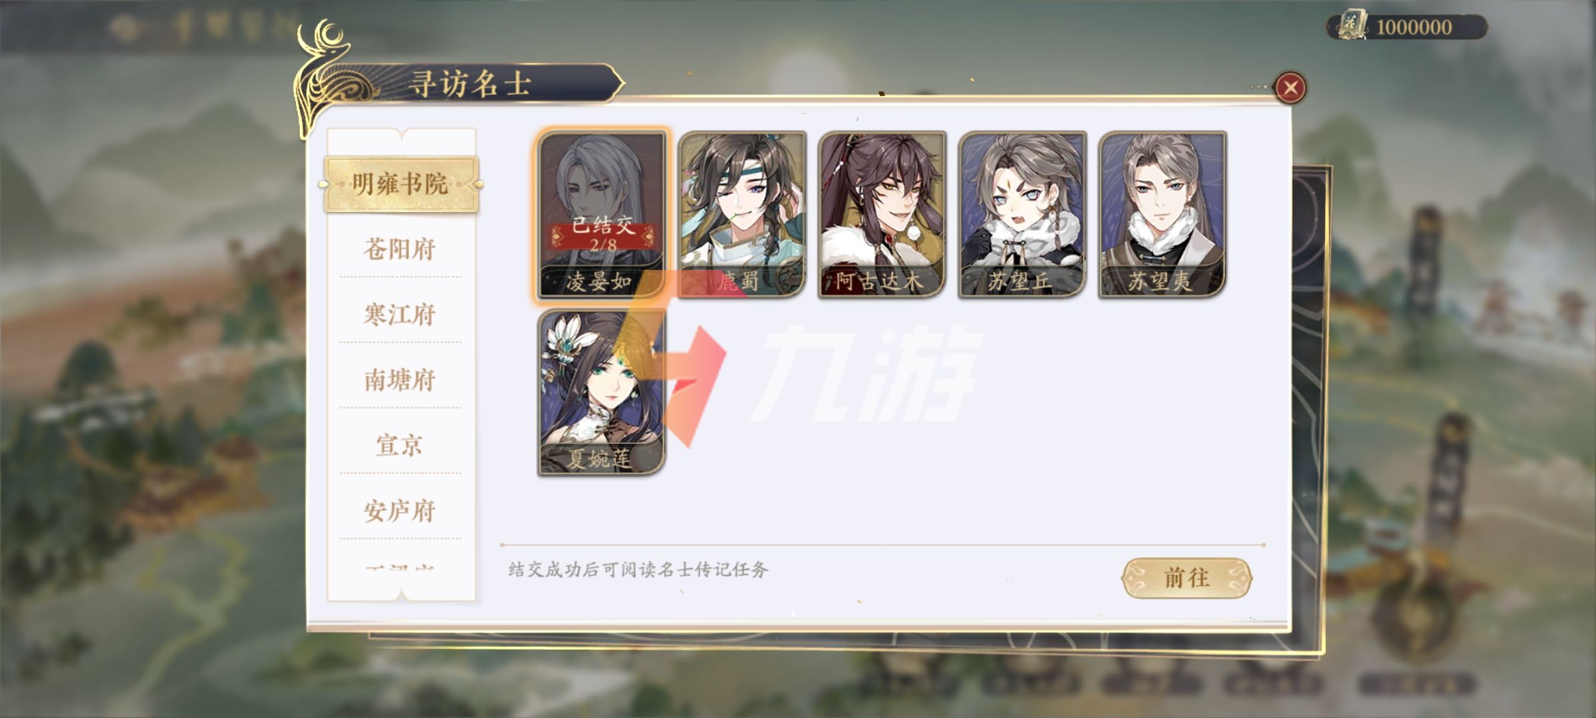Click the 已结交 2/8 status badge
Image resolution: width=1596 pixels, height=718 pixels.
tap(602, 234)
